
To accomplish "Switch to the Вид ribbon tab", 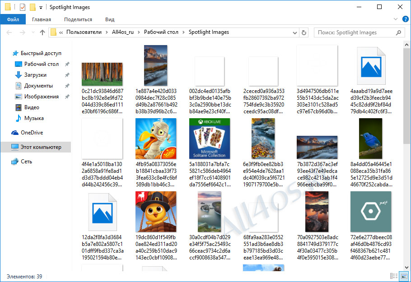I will tap(110, 19).
